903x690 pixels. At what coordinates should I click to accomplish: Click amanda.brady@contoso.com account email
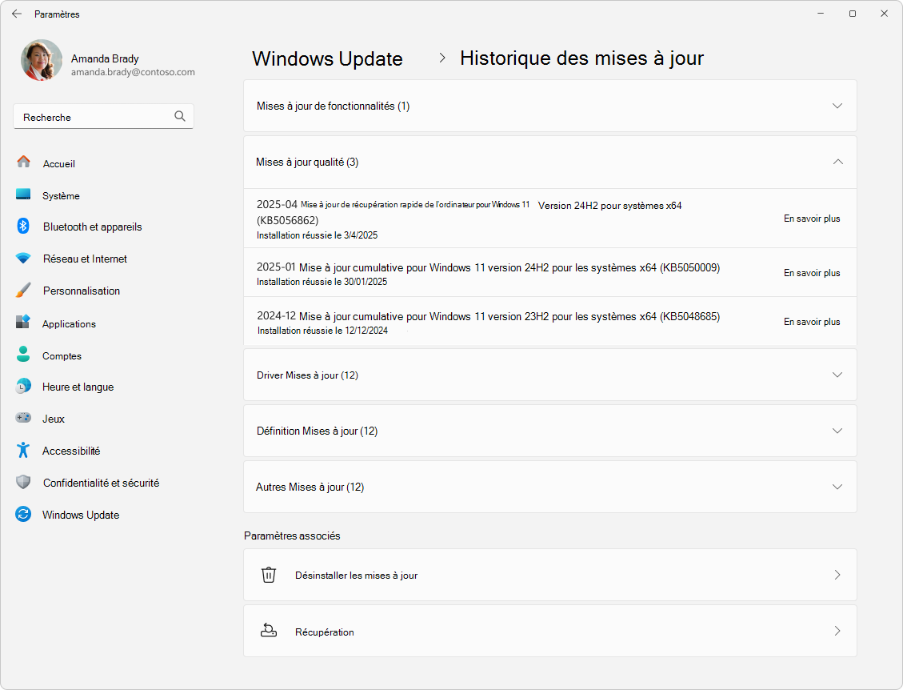[x=133, y=72]
